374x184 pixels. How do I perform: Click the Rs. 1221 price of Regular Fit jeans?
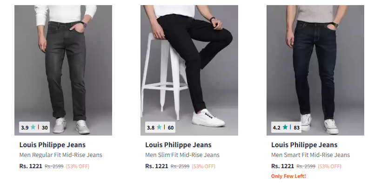tap(31, 166)
